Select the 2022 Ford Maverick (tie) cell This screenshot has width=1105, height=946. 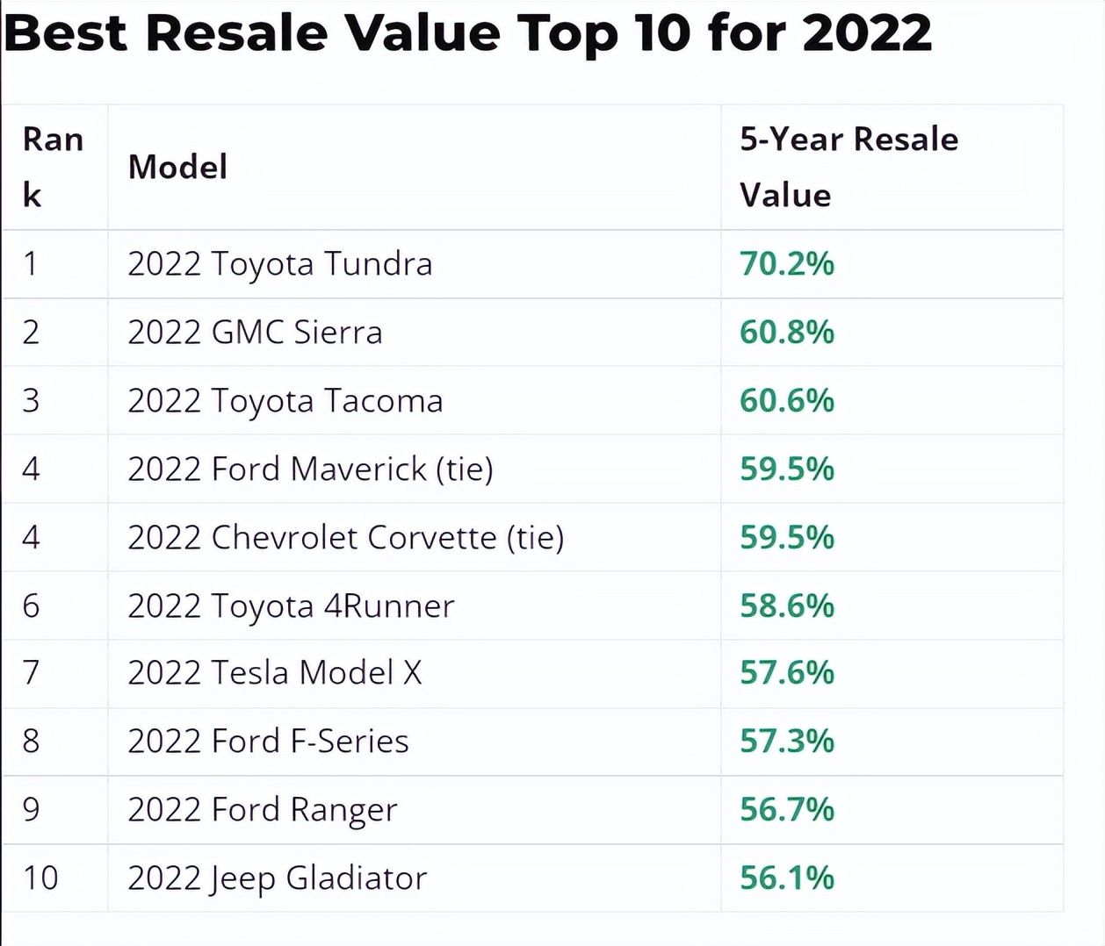coord(310,469)
